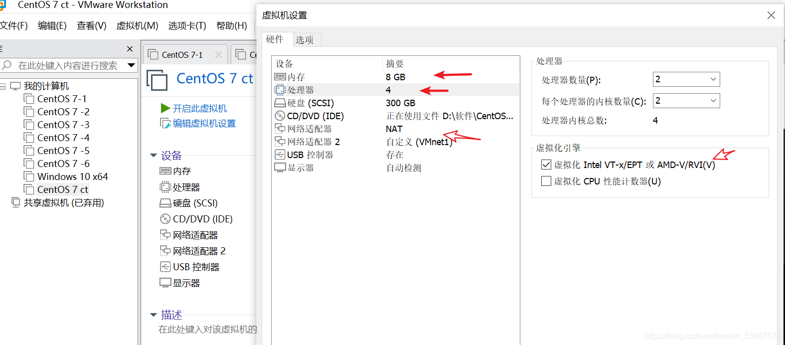Click the hard disk icon in VM summary devices
The image size is (785, 345).
coord(165,203)
